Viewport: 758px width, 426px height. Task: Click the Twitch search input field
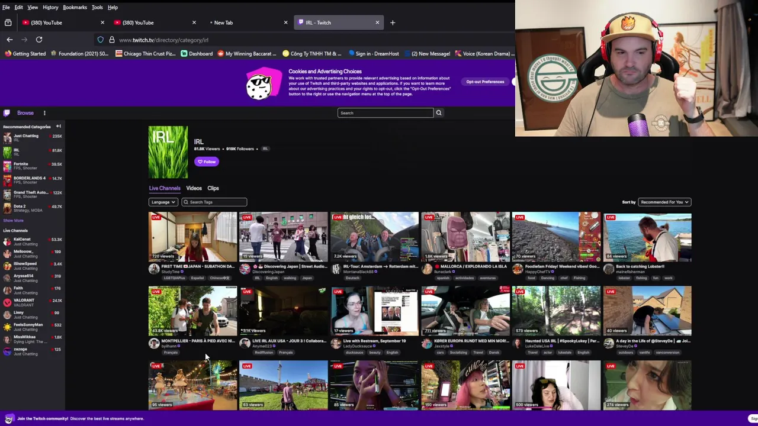386,113
